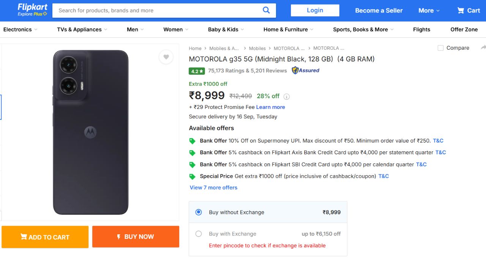The image size is (486, 273).
Task: Click the ADD TO CART button
Action: [45, 237]
